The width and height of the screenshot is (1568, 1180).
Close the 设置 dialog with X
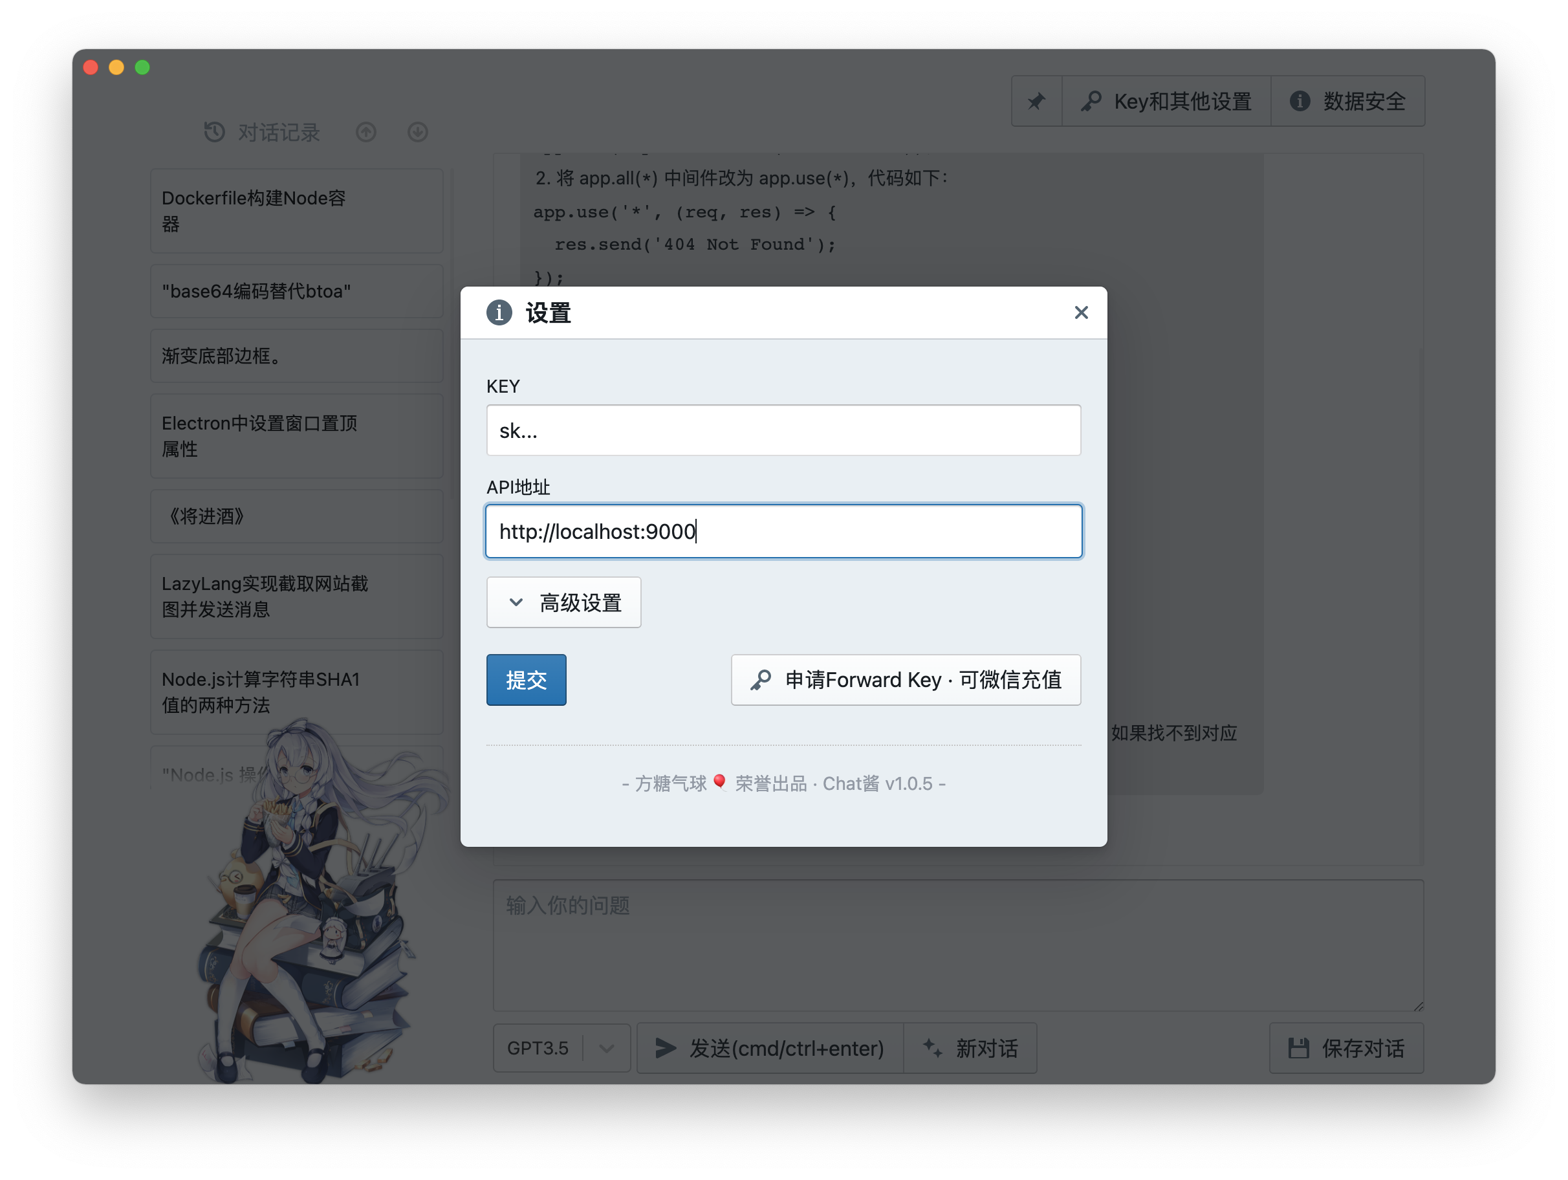(x=1080, y=312)
